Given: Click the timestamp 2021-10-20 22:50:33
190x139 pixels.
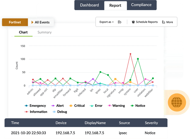Looking at the screenshot, I should coord(28,133).
